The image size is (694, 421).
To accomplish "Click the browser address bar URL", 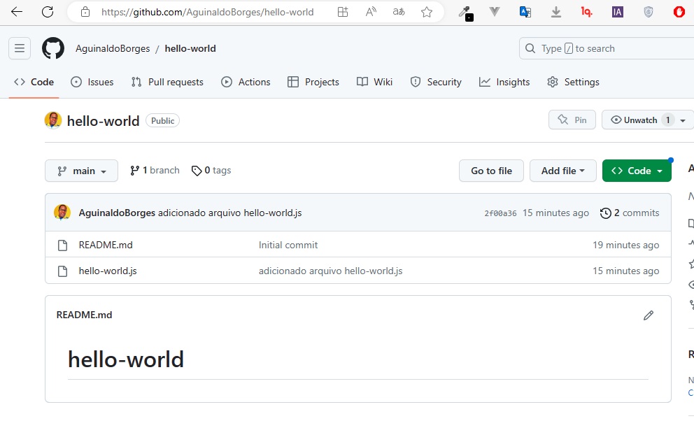I will [x=207, y=12].
